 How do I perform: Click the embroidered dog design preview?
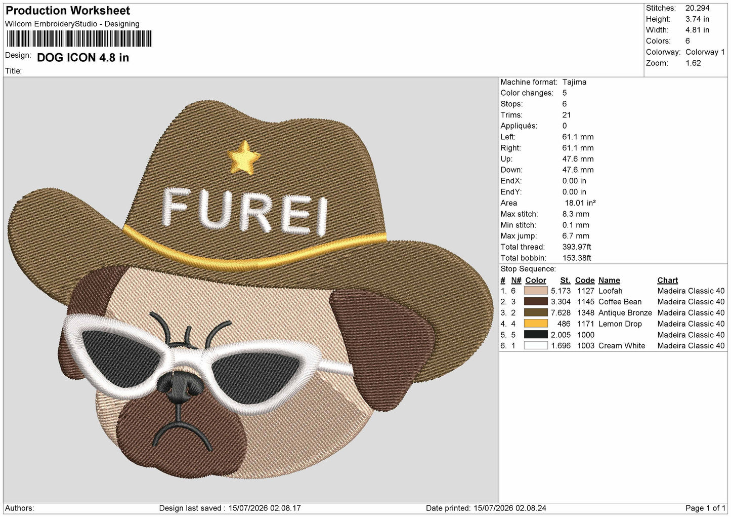(x=250, y=290)
